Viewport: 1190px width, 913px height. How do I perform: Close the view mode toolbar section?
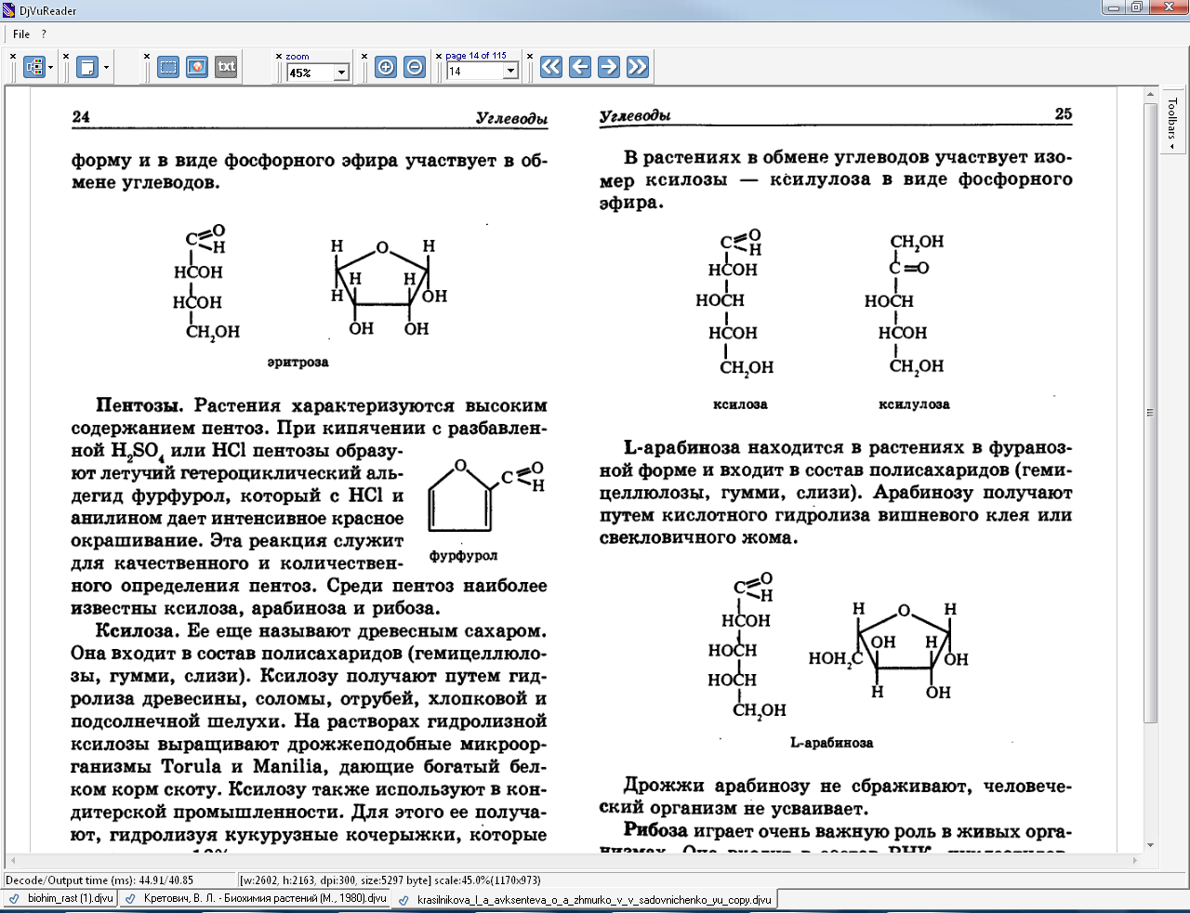13,57
